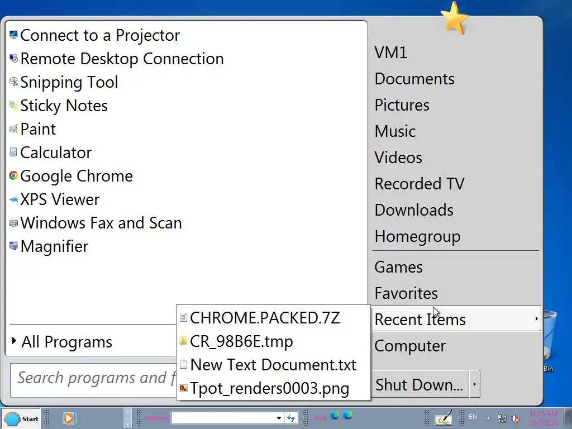Open Favorites

(406, 293)
